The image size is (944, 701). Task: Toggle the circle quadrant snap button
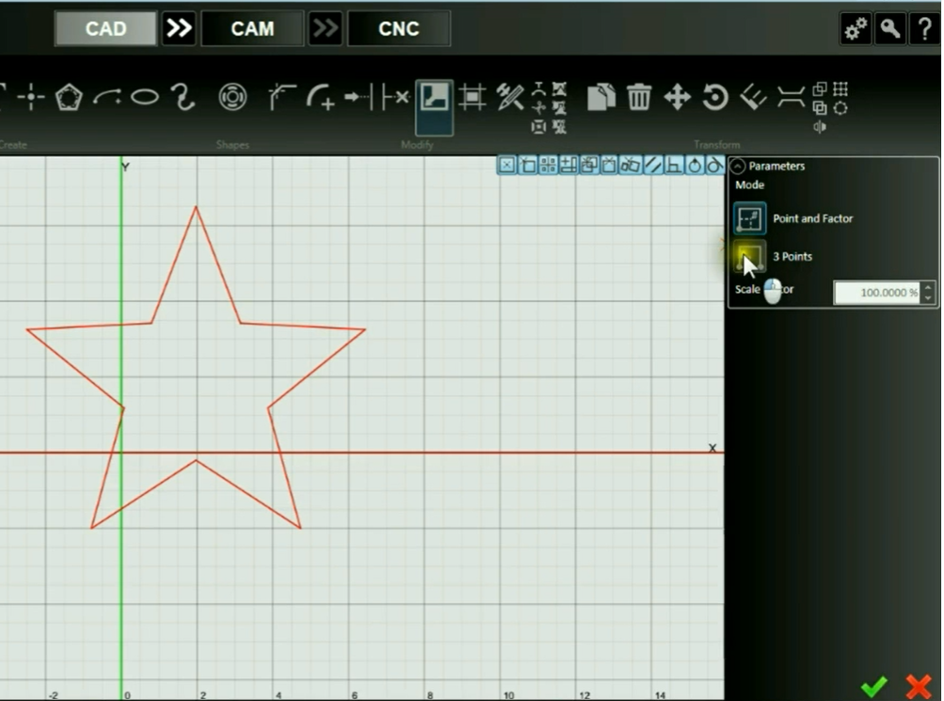(x=695, y=165)
